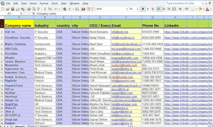Click the Type a question for help box
The image size is (213, 127).
[x=184, y=3]
